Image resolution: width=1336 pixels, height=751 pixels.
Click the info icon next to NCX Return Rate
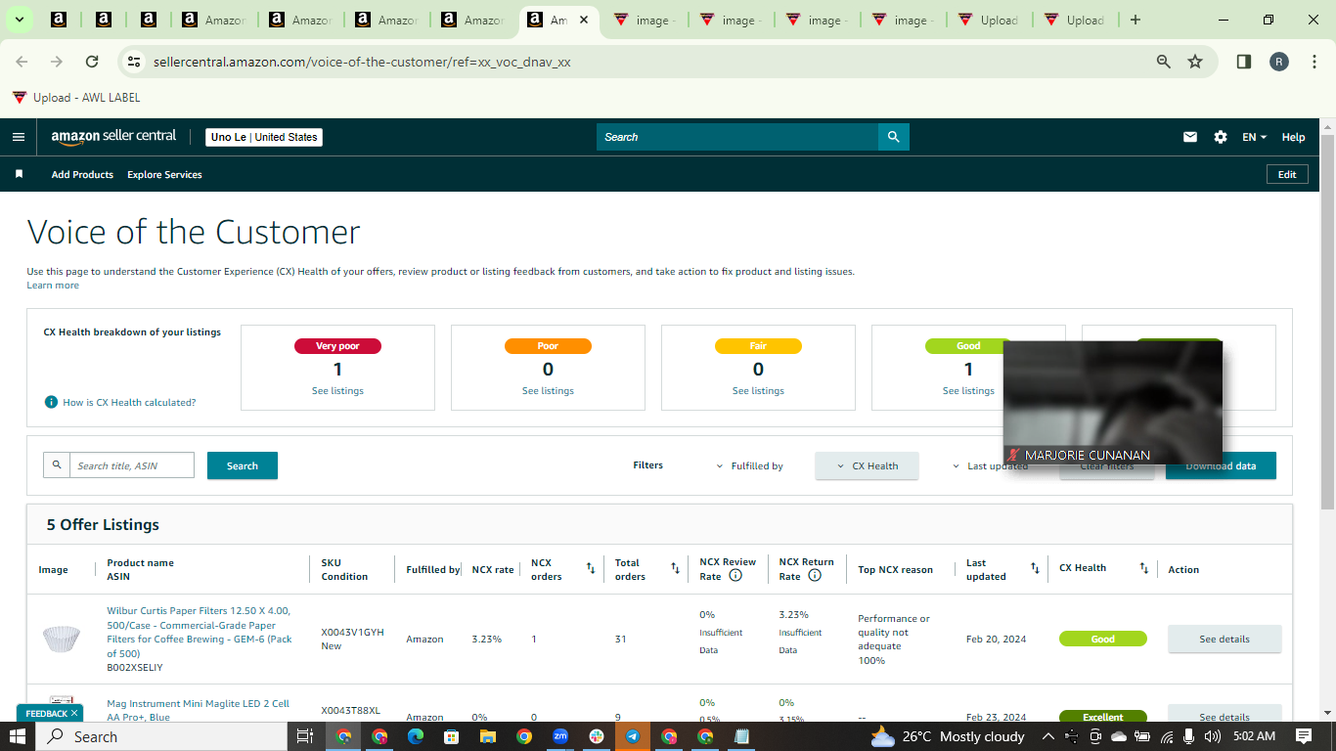(815, 576)
